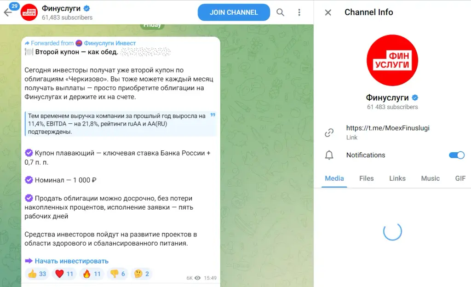
Task: React with the fire emoji (11)
Action: 92,274
